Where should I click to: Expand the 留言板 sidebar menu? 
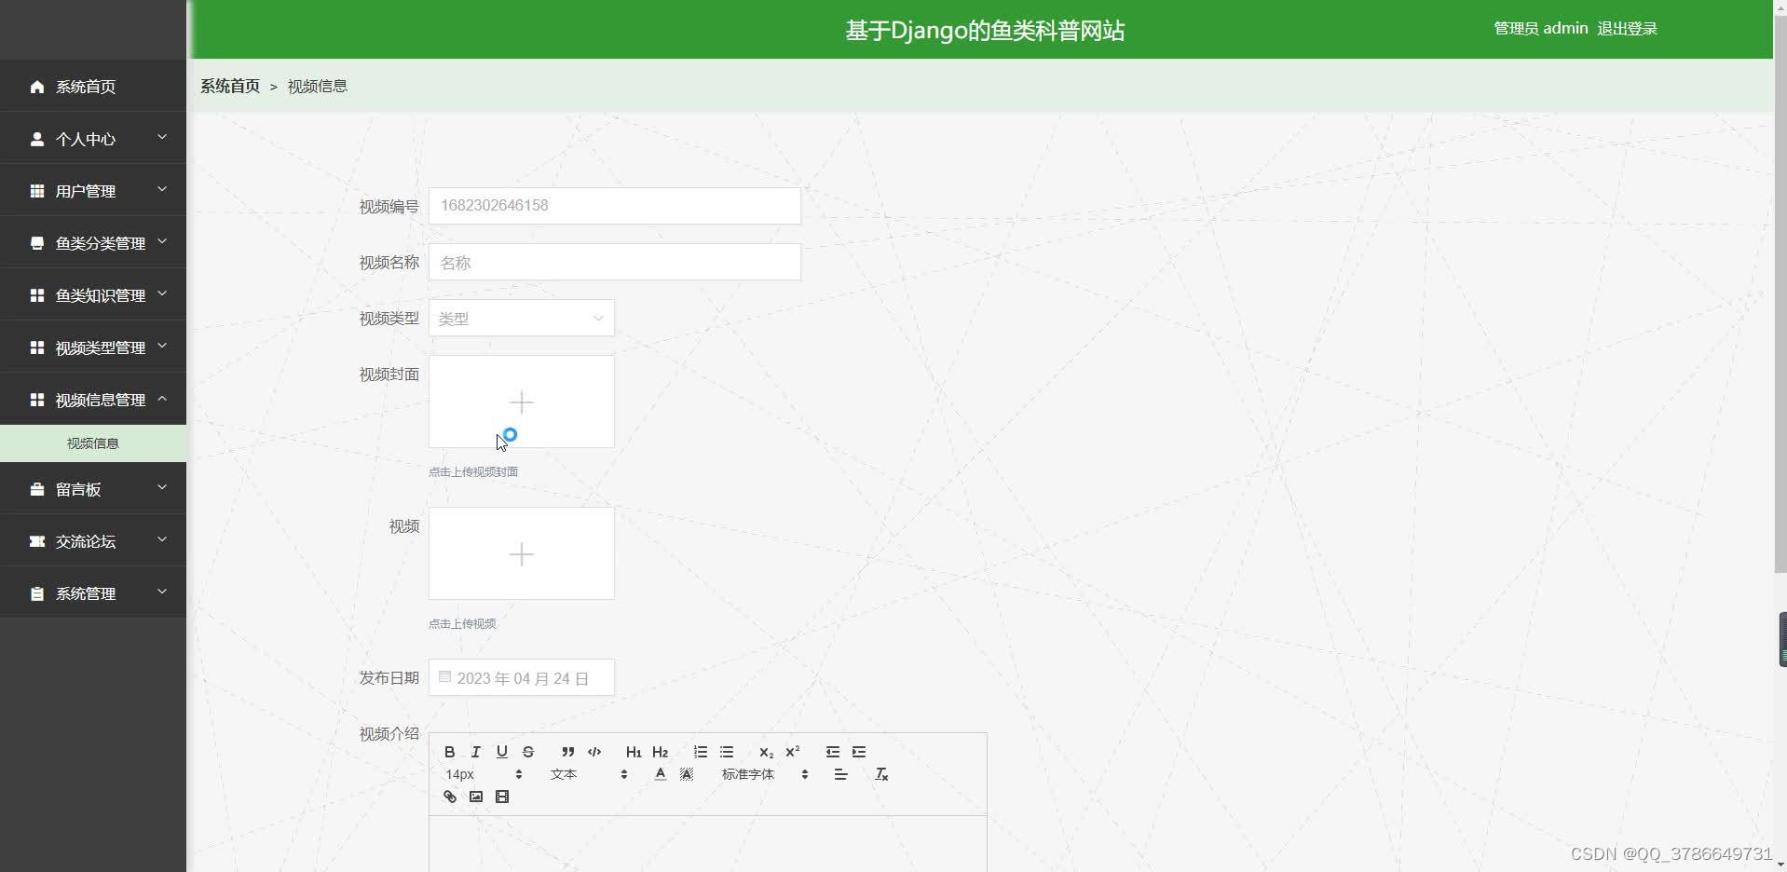click(93, 489)
